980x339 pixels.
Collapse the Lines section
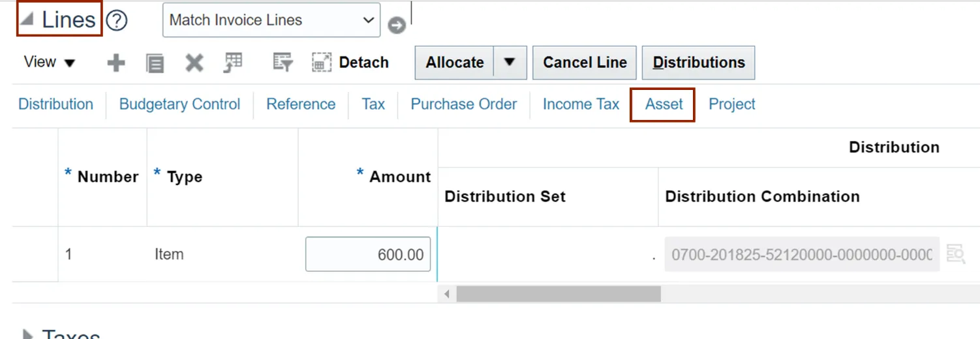point(27,20)
